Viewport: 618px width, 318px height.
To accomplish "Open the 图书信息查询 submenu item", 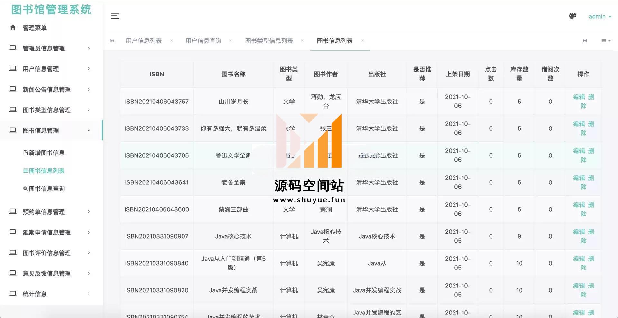I will (44, 189).
